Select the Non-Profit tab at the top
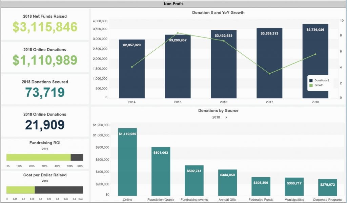 click(173, 3)
